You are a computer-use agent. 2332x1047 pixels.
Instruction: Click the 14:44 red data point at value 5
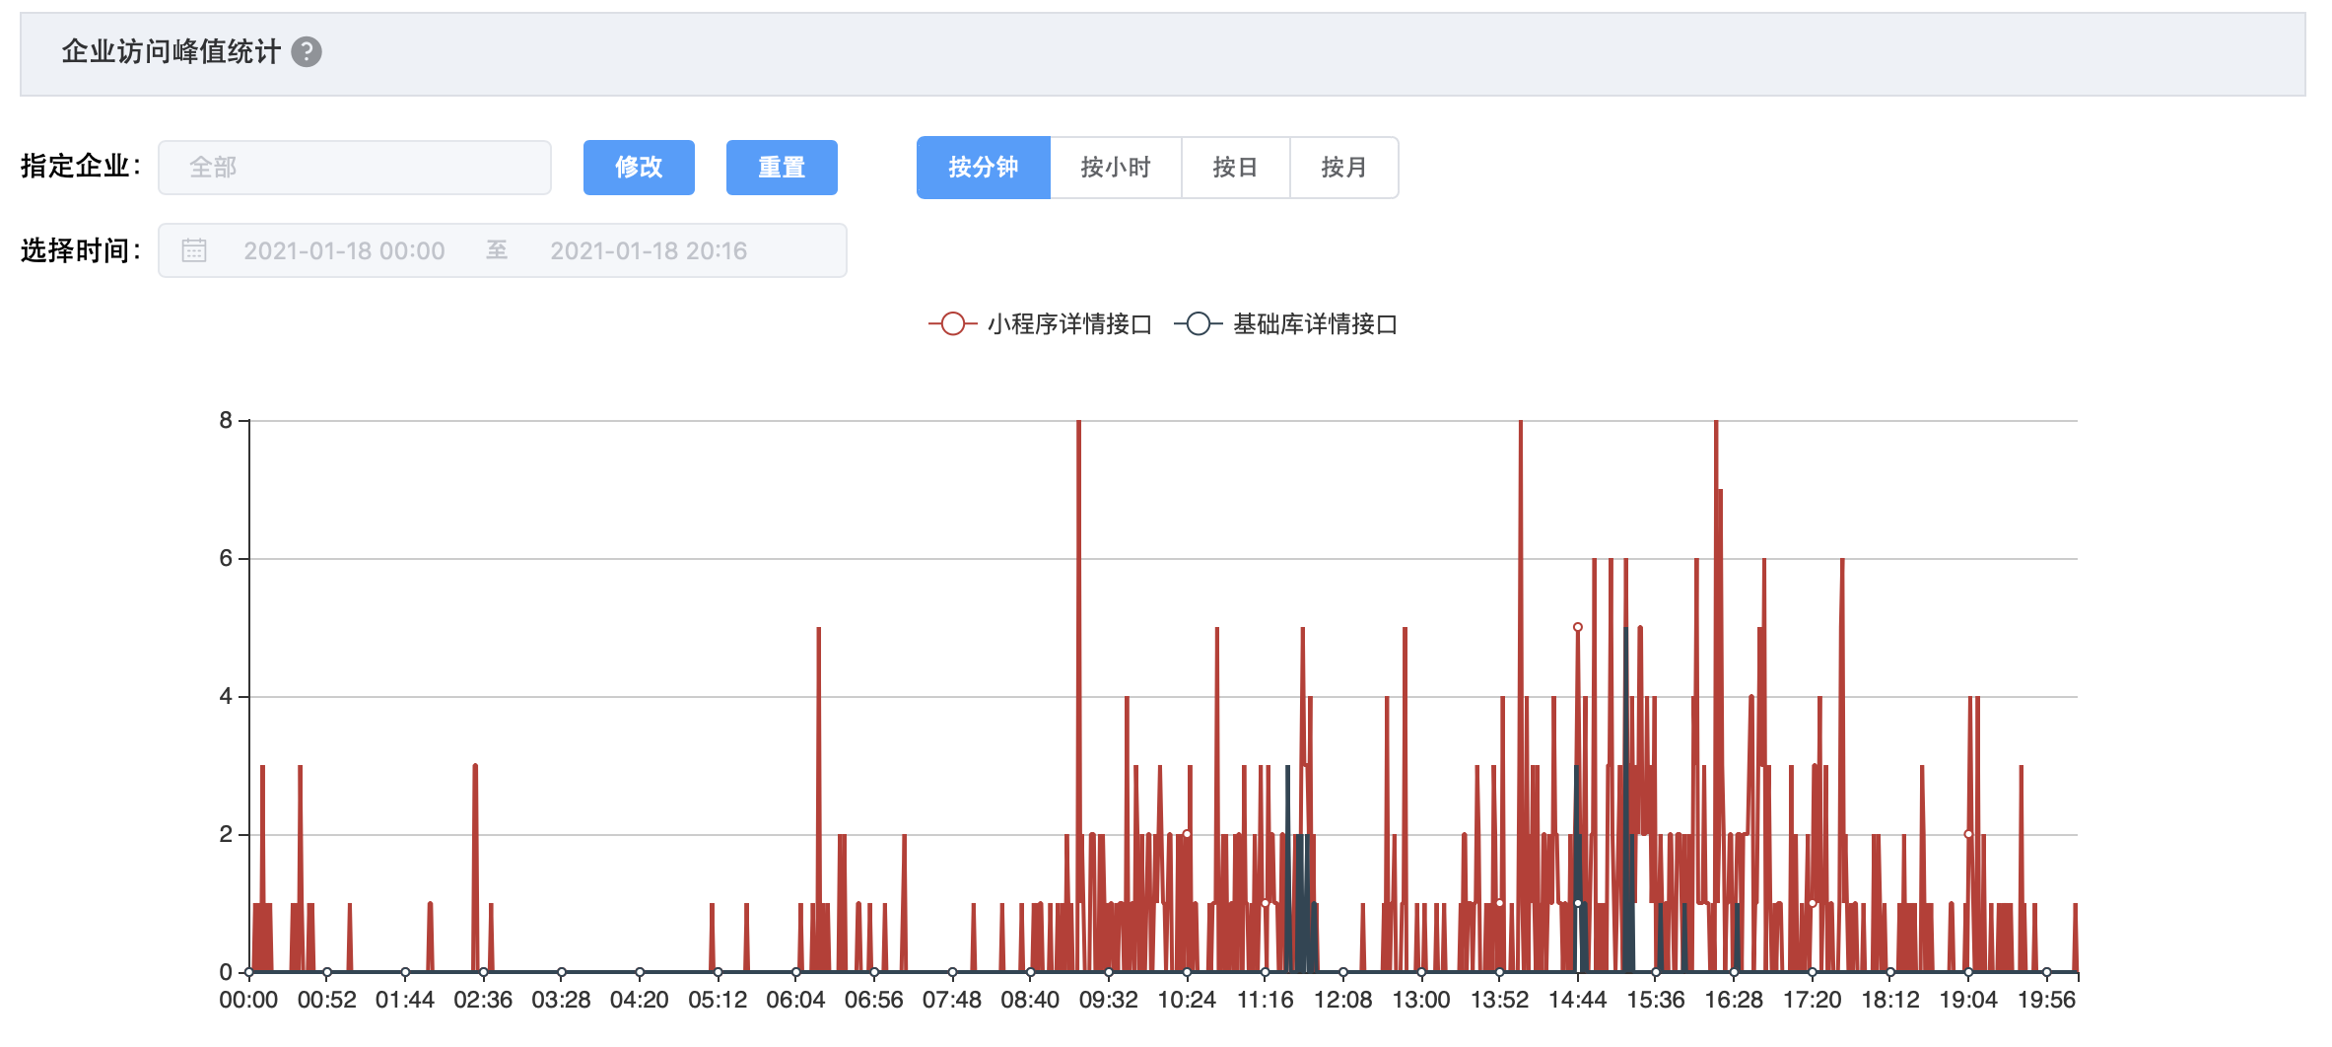click(x=1578, y=627)
